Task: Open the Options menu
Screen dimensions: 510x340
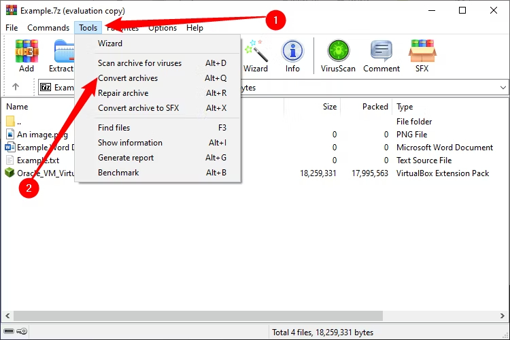Action: click(x=163, y=28)
